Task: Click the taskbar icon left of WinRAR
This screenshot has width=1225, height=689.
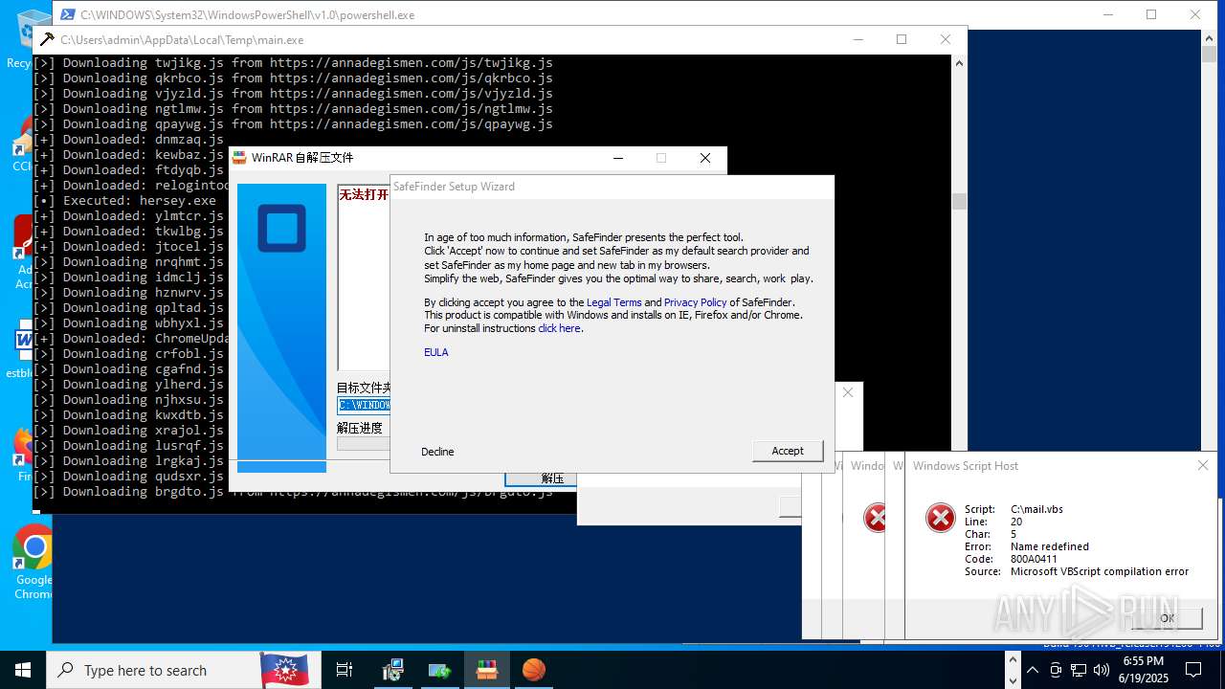Action: pos(440,670)
